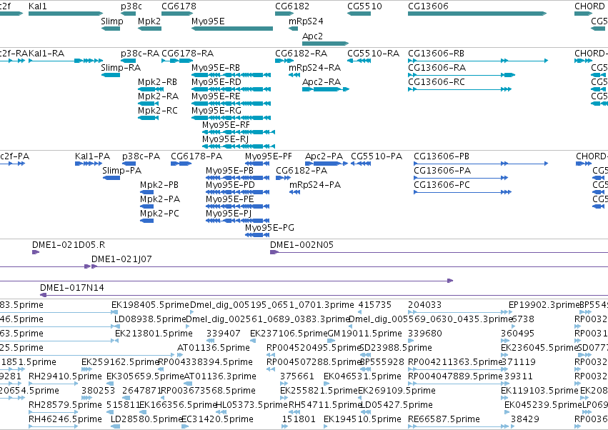The height and width of the screenshot is (430, 608).
Task: Click the Apc2-RA transcript
Action: click(x=326, y=89)
